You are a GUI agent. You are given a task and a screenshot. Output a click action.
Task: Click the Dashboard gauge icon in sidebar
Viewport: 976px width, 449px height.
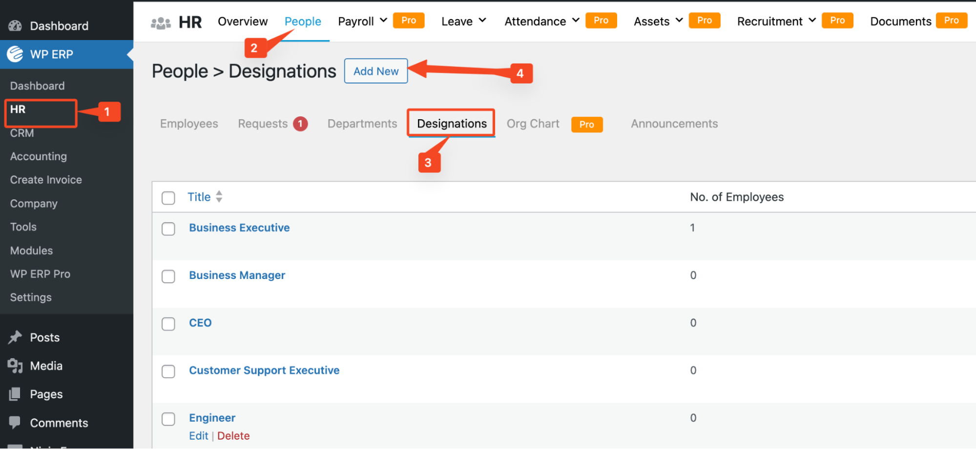[15, 26]
